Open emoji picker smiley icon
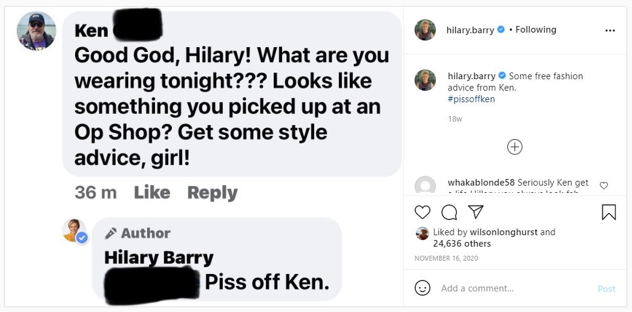Viewport: 632px width, 312px height. [423, 288]
